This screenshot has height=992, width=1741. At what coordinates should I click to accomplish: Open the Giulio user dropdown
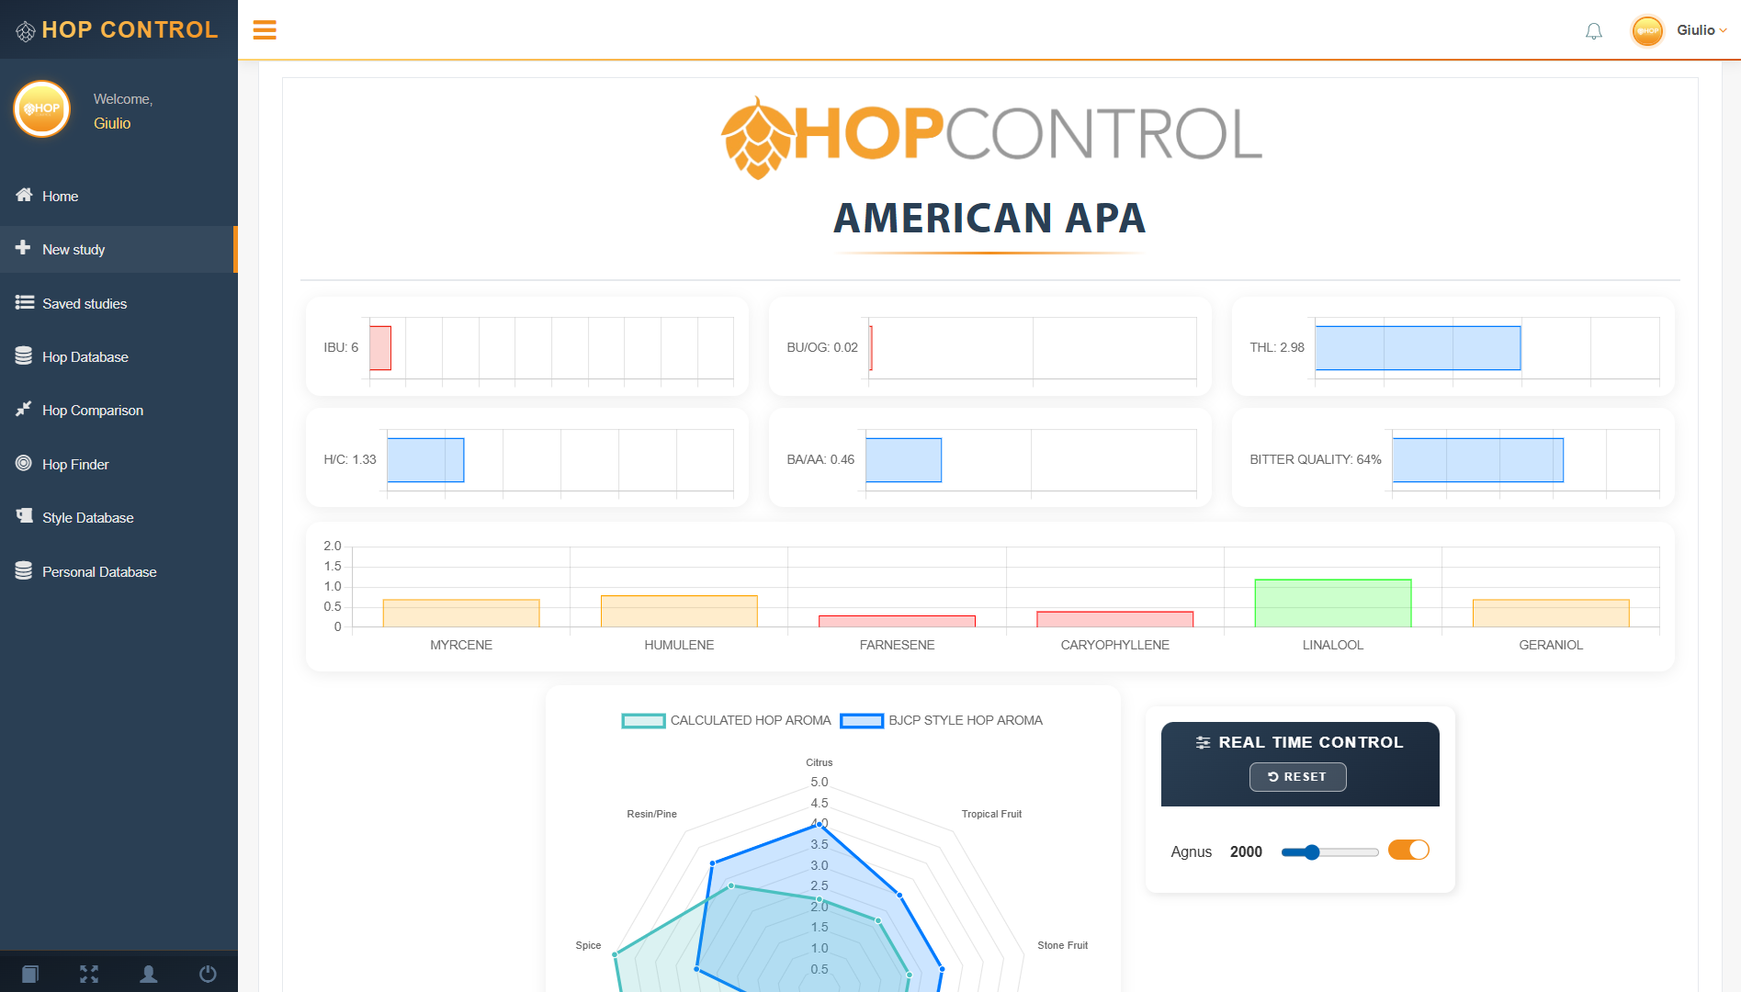point(1701,30)
